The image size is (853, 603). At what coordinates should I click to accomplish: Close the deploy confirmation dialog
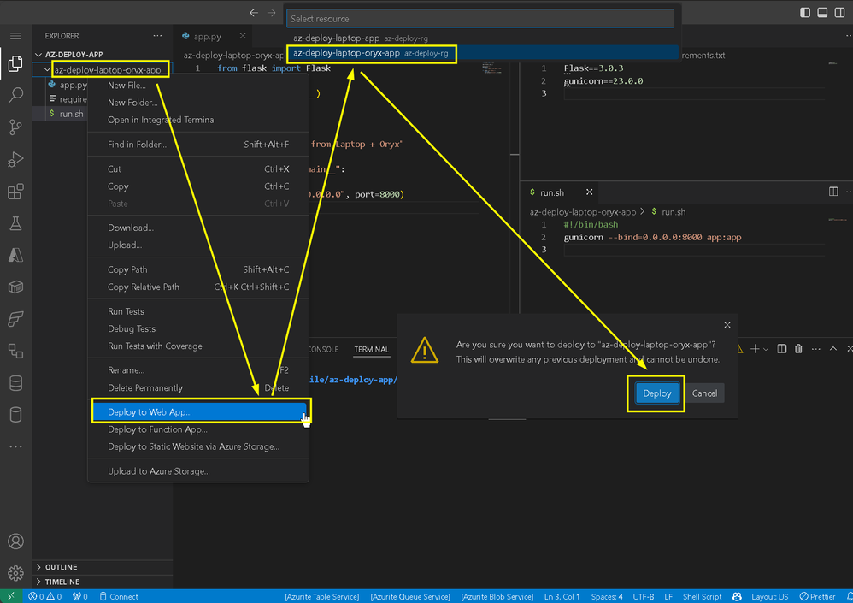(727, 325)
